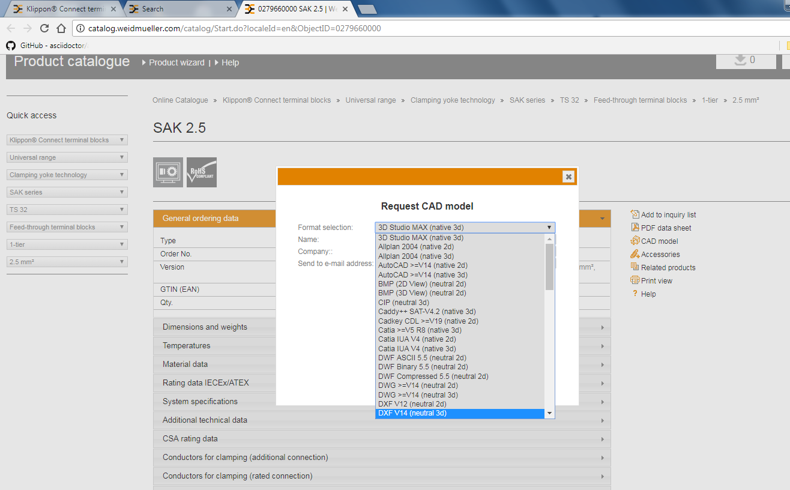The width and height of the screenshot is (790, 490).
Task: Close the Search browser tab
Action: [229, 9]
